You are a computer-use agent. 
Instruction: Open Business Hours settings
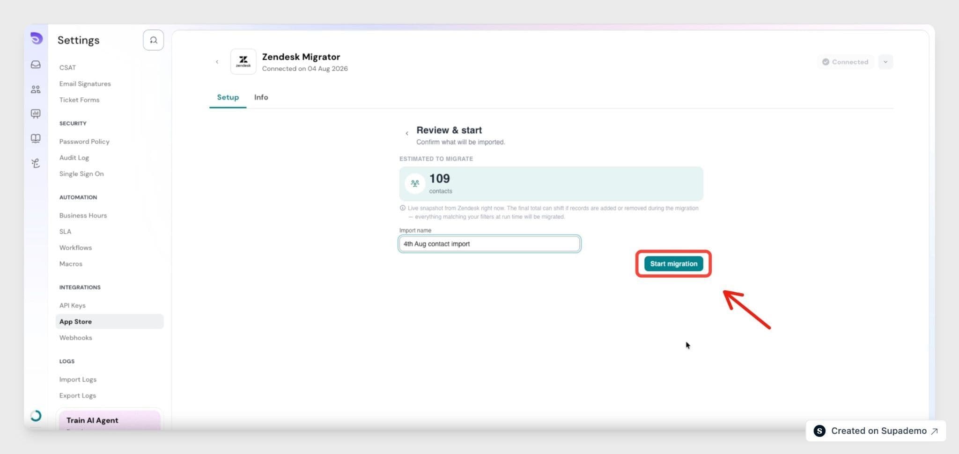pos(83,215)
